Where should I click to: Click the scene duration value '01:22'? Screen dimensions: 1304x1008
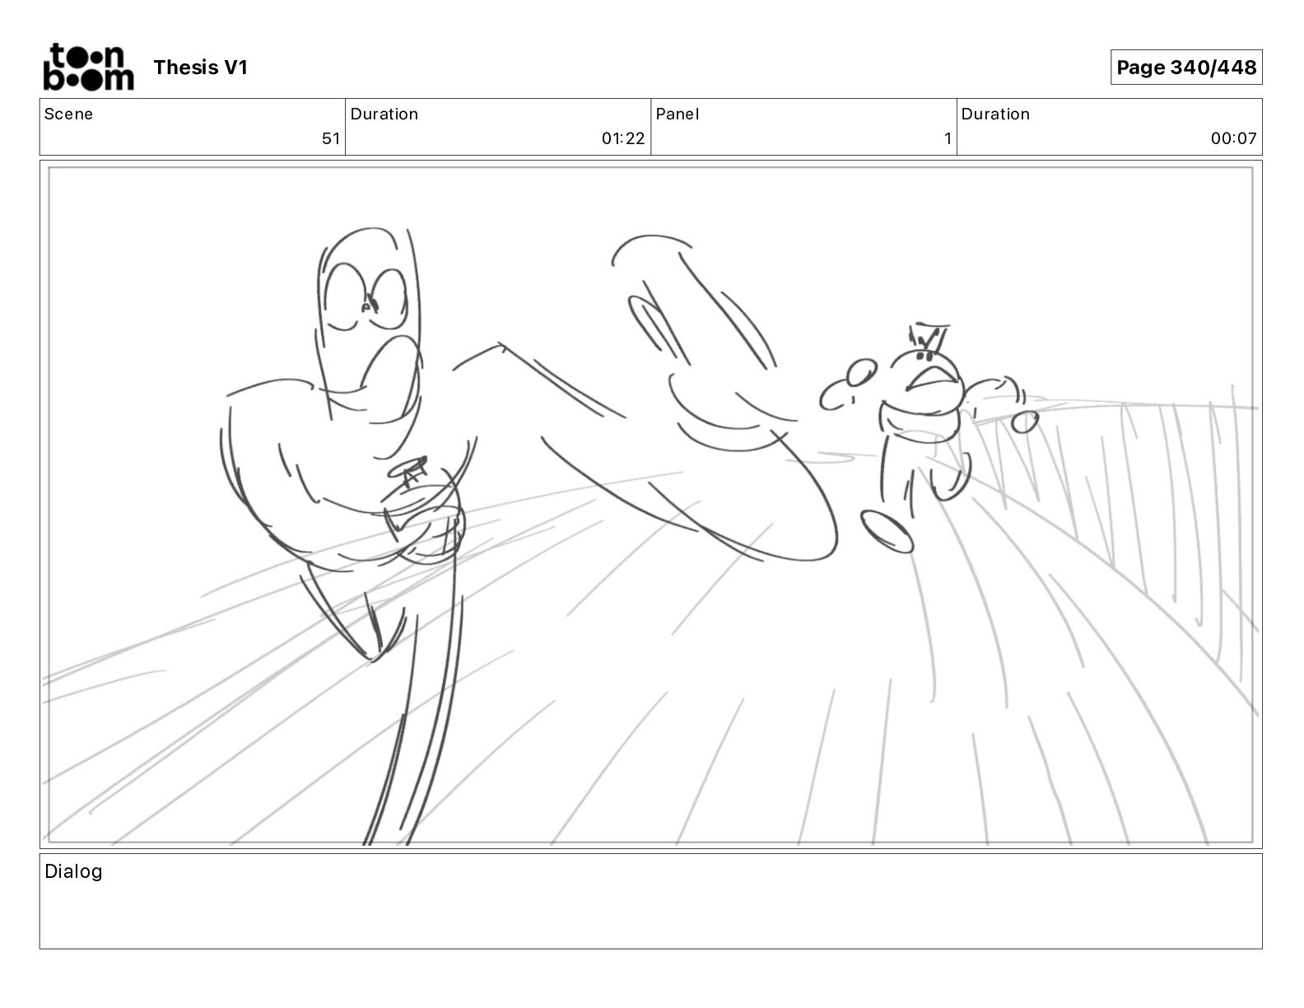(x=623, y=138)
